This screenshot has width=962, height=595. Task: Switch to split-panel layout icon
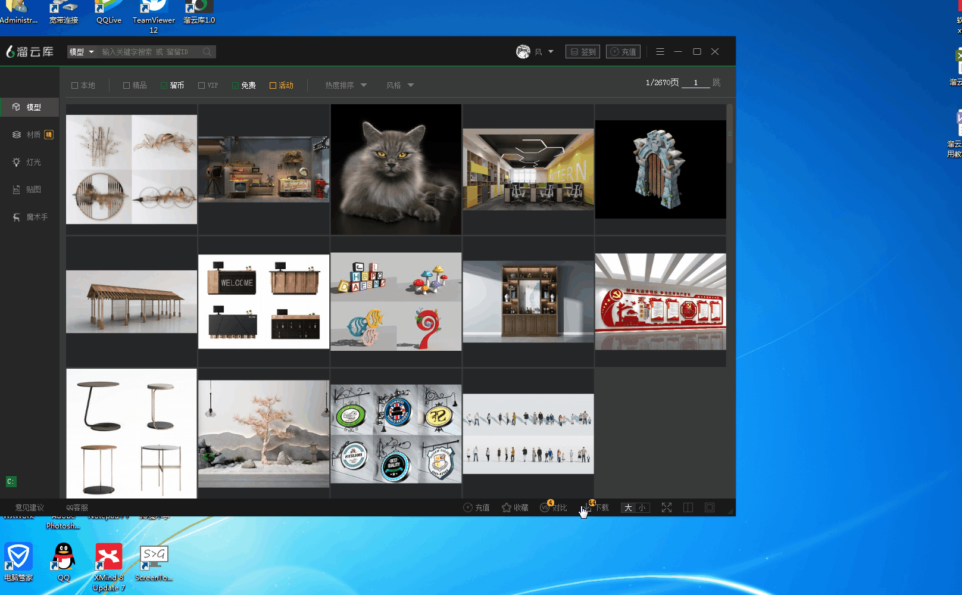pyautogui.click(x=688, y=507)
